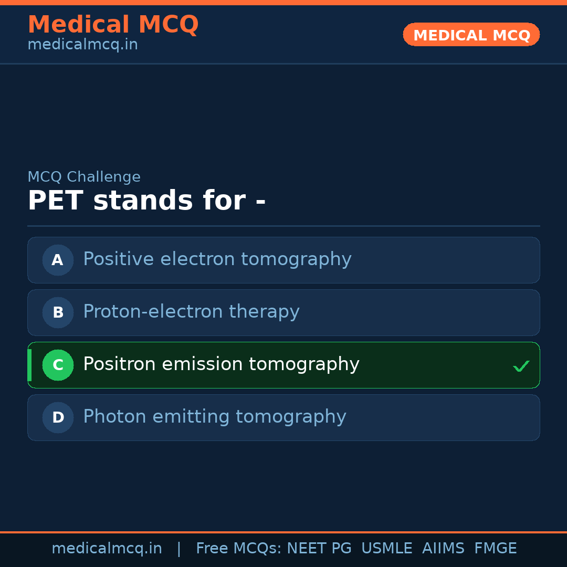Click the green checkmark icon
The height and width of the screenshot is (567, 567).
[x=521, y=366]
